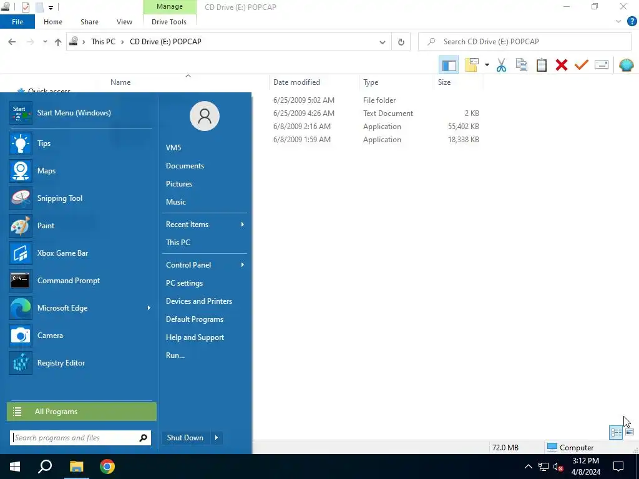Open Xbox Game Bar entry
The image size is (639, 479).
80,253
